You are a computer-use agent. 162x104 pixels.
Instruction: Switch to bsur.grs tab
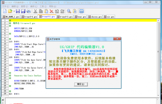click(x=80, y=17)
